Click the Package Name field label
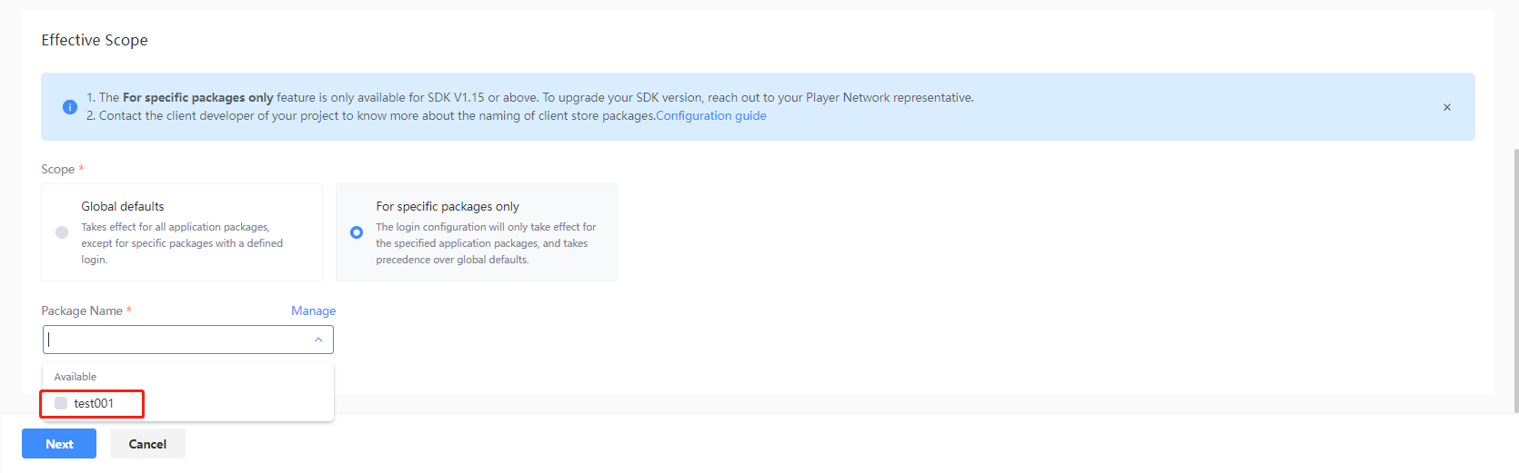This screenshot has width=1519, height=473. [x=82, y=310]
